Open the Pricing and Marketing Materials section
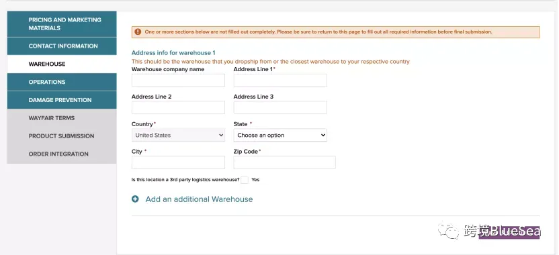This screenshot has width=559, height=255. pos(62,24)
